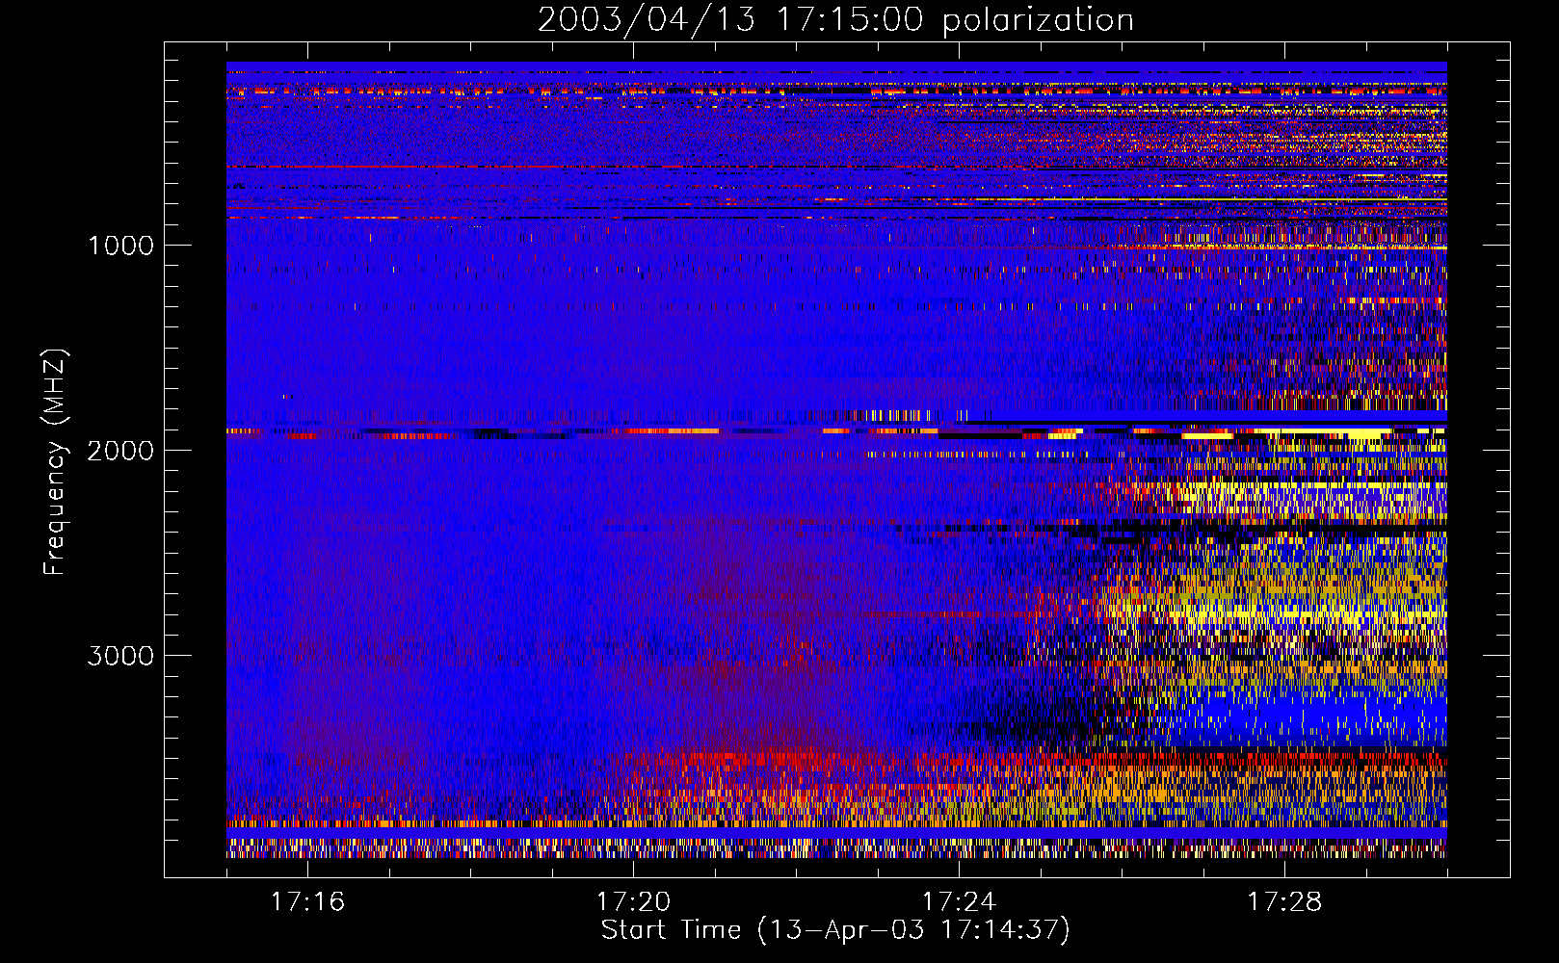This screenshot has width=1559, height=963.
Task: Click the plot title '2003/04/13 17:15:00 polarization'
Action: tap(835, 20)
